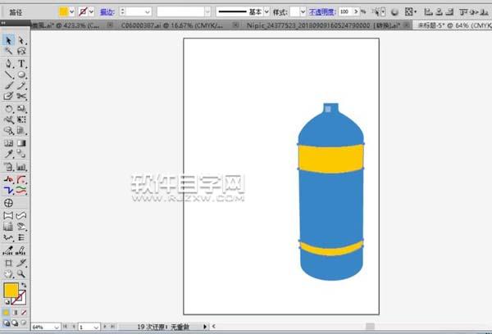Expand the stroke weight dropdown
The width and height of the screenshot is (492, 334).
click(147, 12)
